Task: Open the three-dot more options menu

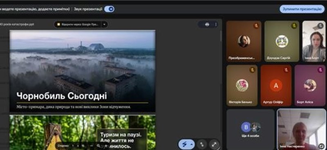Action: click(x=216, y=24)
